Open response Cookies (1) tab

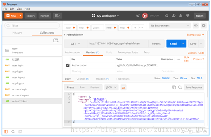click(83, 79)
